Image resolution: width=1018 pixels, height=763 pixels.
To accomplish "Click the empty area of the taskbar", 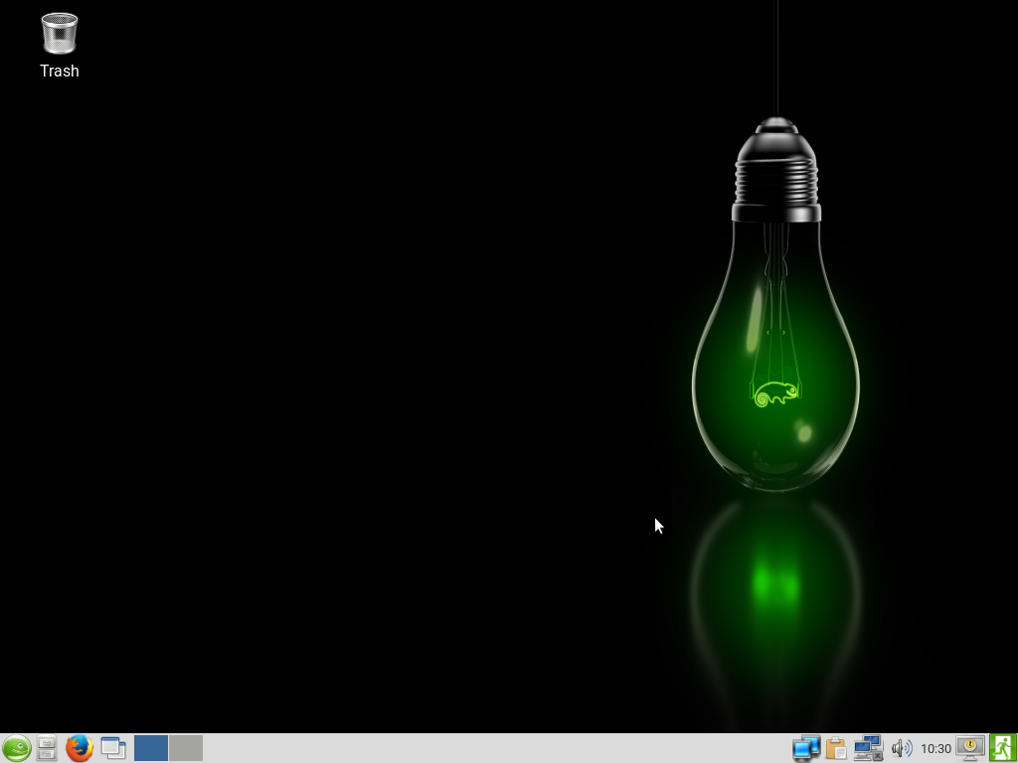I will click(497, 748).
